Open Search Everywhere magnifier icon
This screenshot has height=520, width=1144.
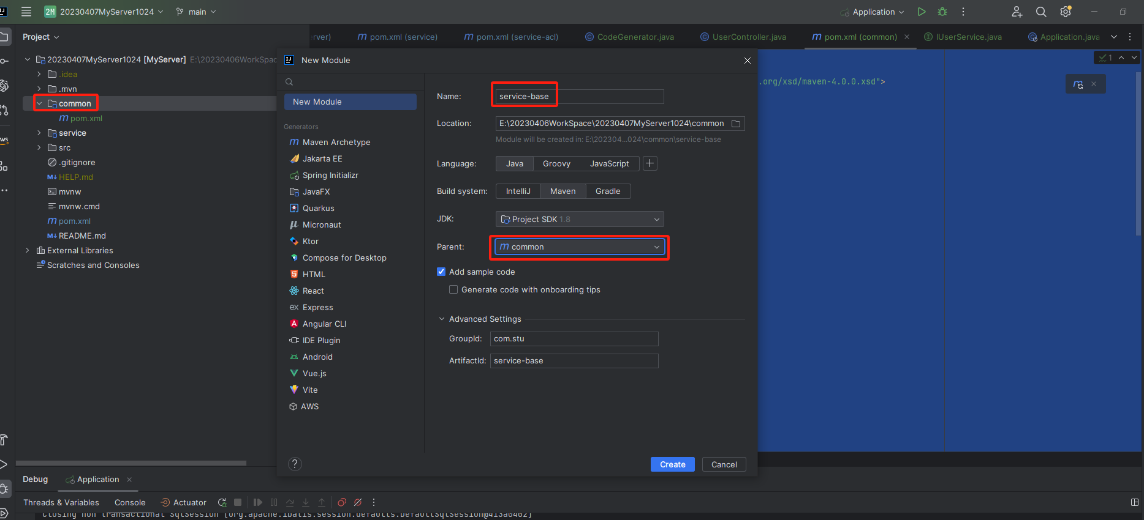click(1040, 12)
